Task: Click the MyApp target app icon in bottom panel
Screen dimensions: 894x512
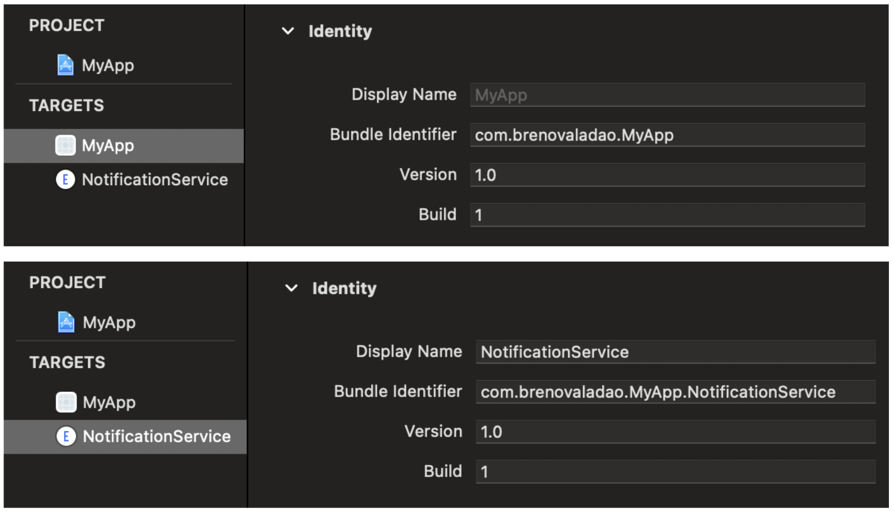Action: (x=66, y=402)
